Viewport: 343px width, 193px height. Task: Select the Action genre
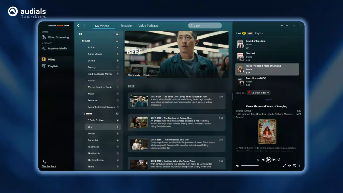click(103, 47)
